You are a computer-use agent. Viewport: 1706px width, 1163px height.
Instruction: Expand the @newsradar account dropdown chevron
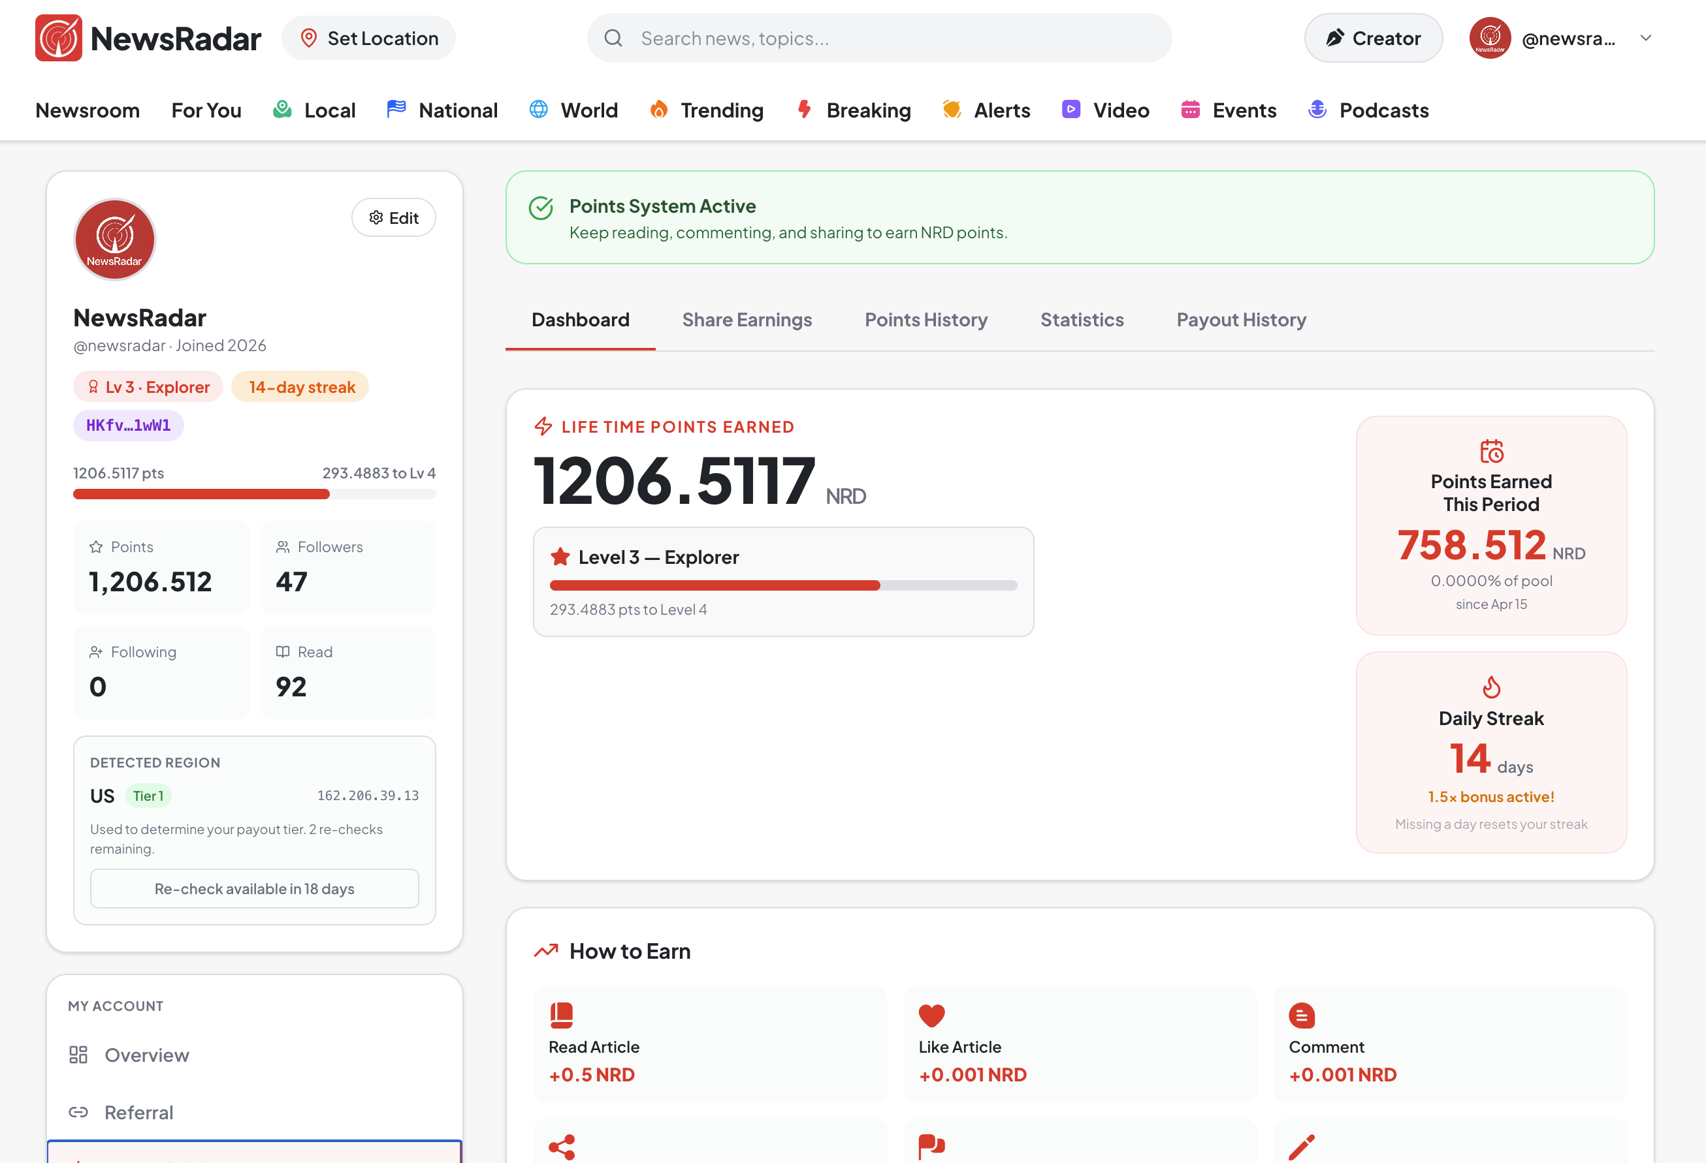point(1646,38)
